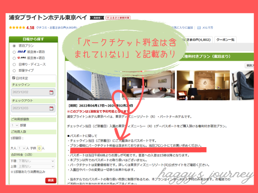Select ANA 航空券+宿泊 radio option
This screenshot has height=193, width=258.
pyautogui.click(x=14, y=52)
